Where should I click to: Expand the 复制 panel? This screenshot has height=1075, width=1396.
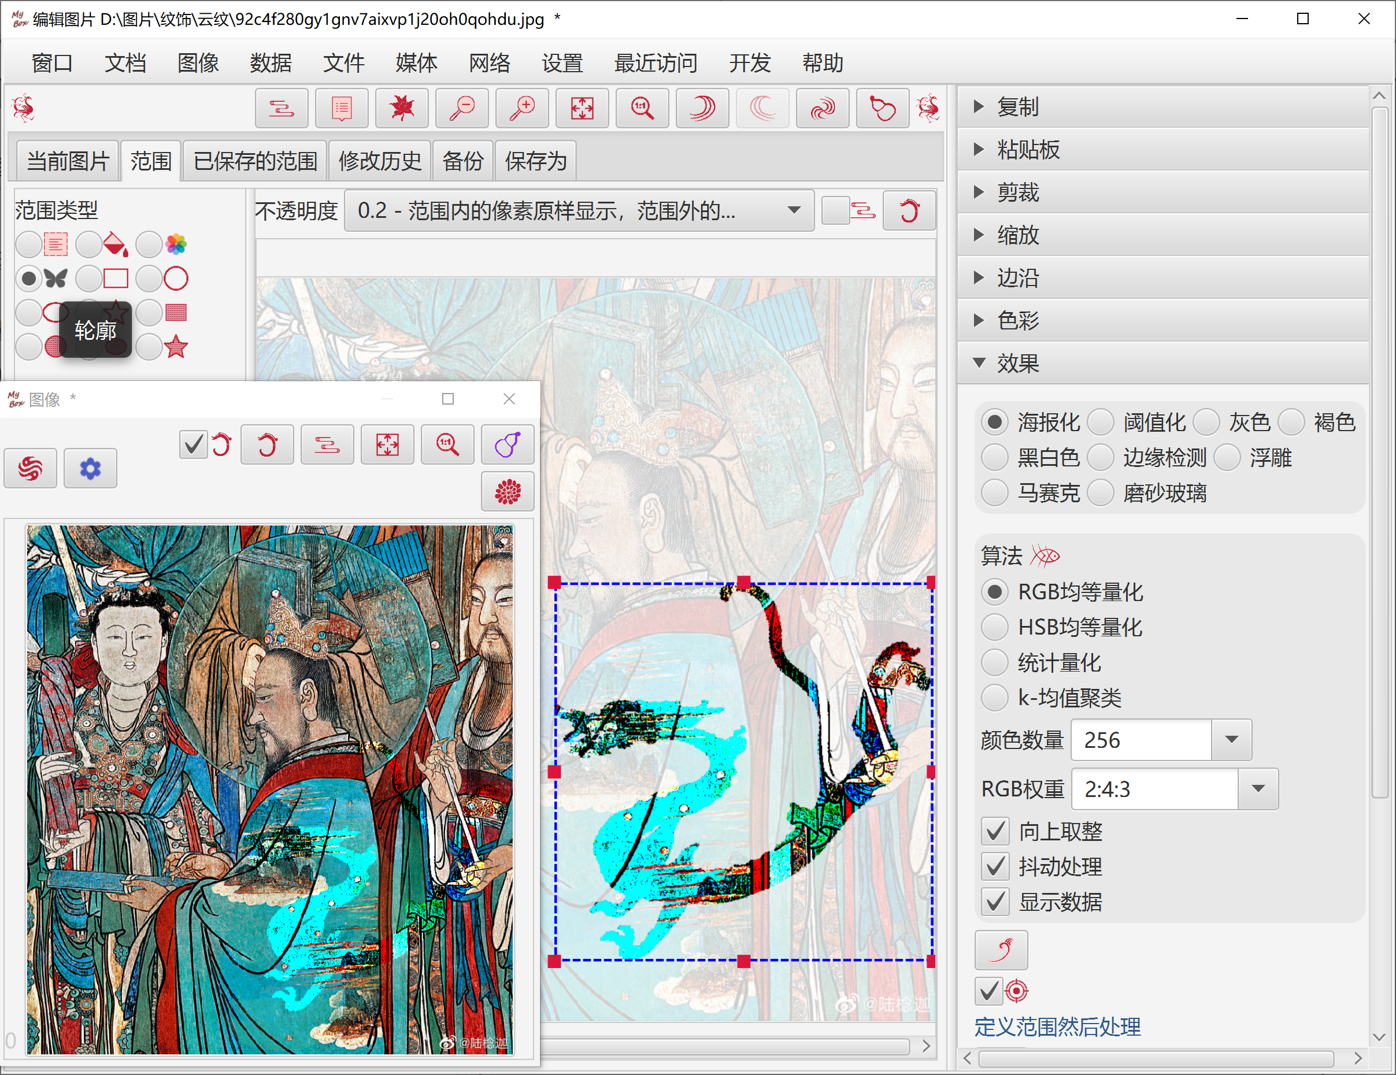click(1163, 107)
